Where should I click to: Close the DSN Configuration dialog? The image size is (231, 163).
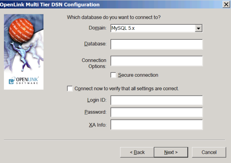coord(226,4)
